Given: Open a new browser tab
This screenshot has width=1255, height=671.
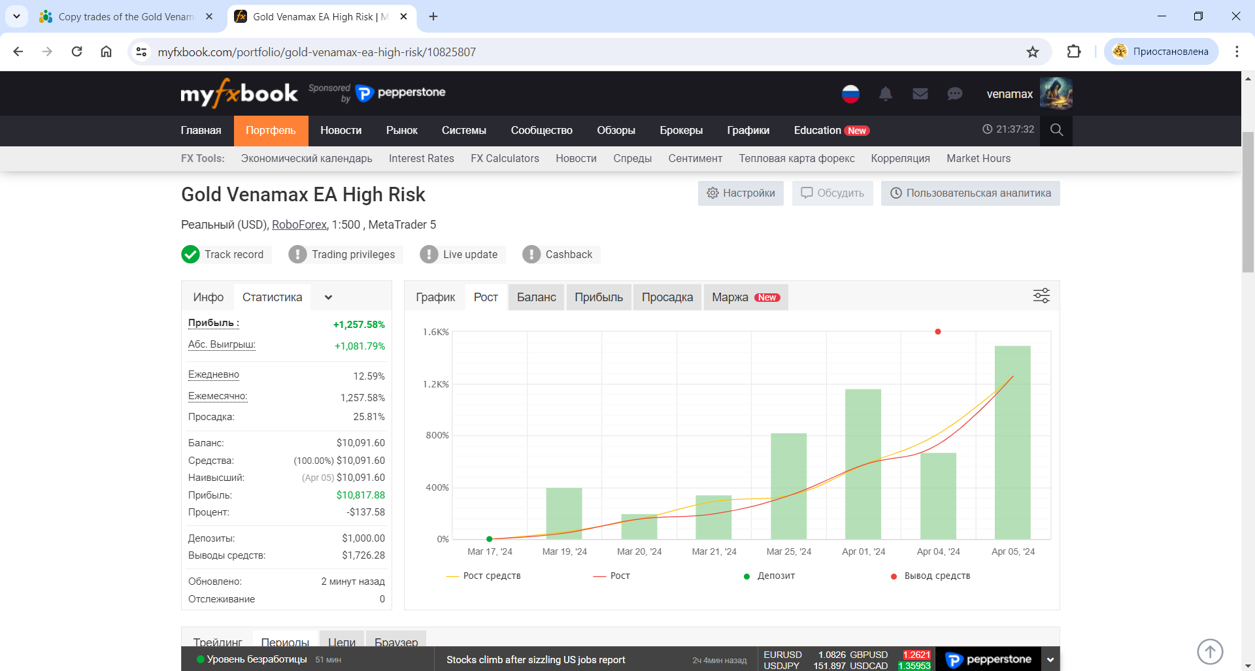Looking at the screenshot, I should click(433, 16).
